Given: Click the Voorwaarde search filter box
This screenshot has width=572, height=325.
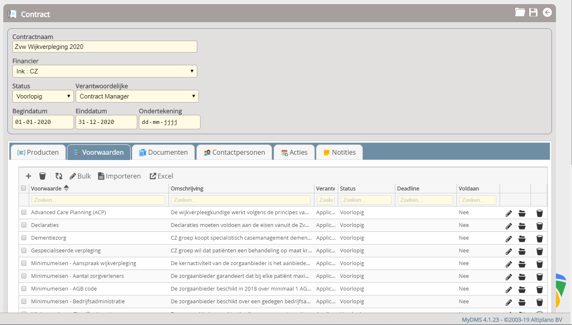Looking at the screenshot, I should (98, 200).
